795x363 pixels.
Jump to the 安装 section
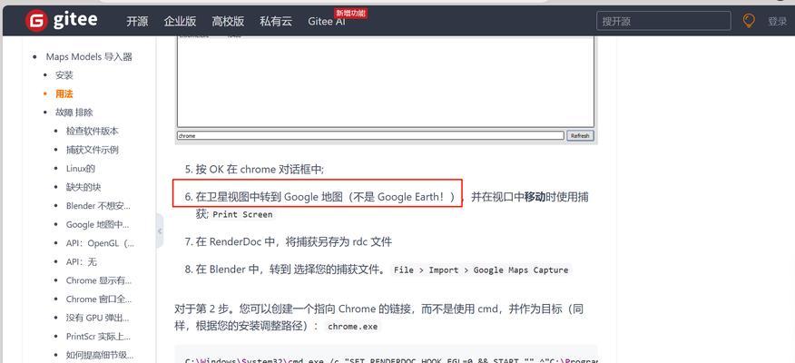click(x=64, y=75)
